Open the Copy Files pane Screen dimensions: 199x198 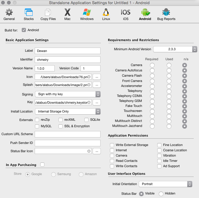pos(48,14)
